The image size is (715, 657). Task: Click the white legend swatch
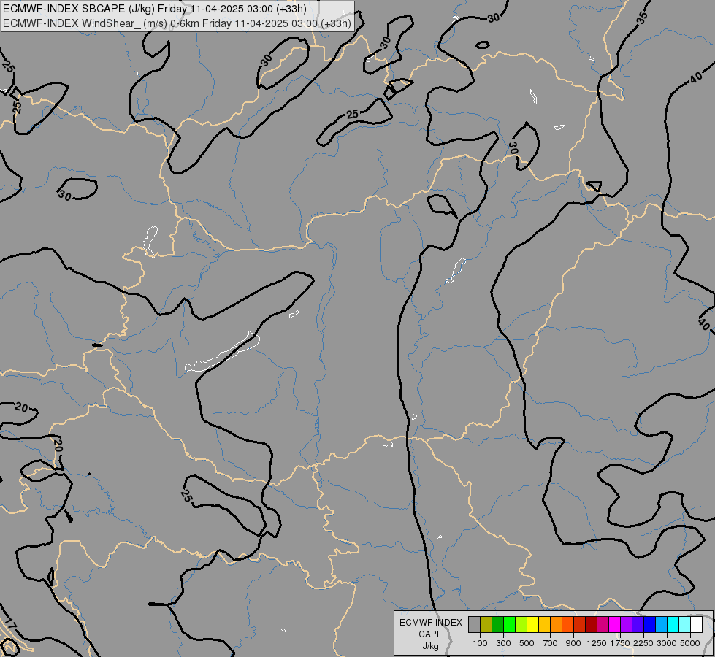(696, 625)
